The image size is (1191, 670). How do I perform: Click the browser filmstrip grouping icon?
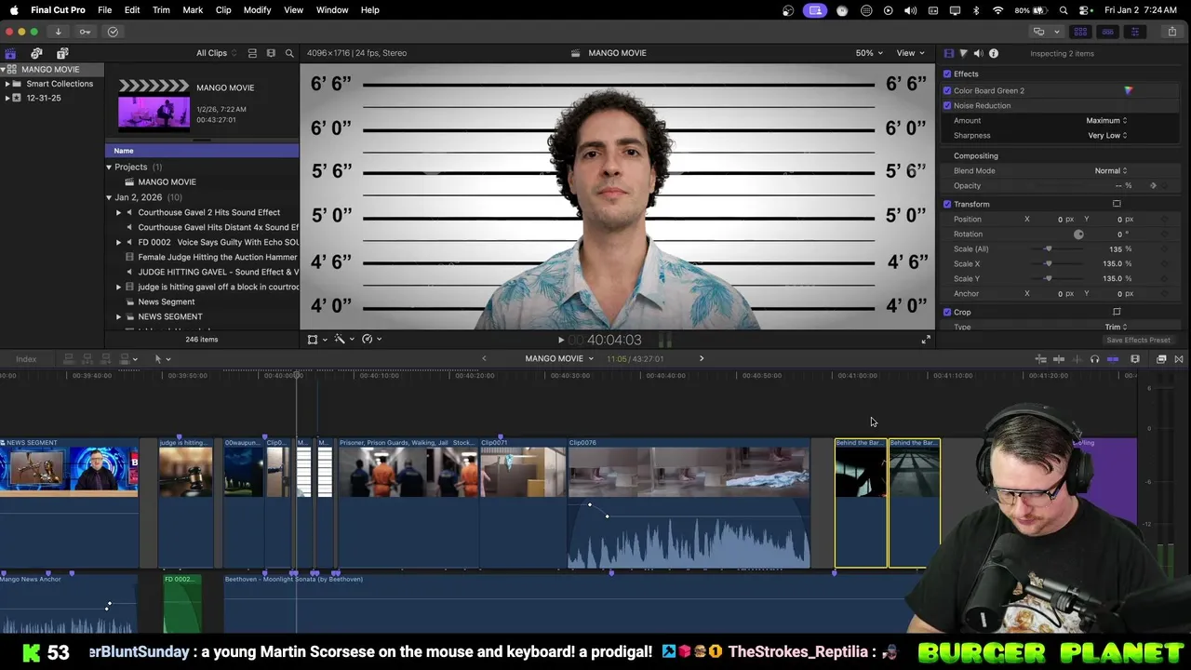click(x=271, y=53)
